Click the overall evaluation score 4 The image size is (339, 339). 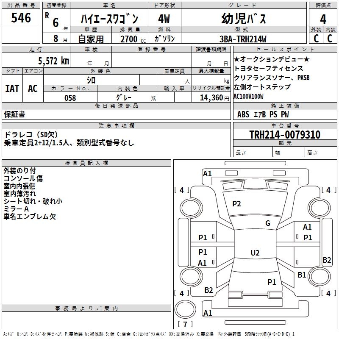[x=323, y=19]
